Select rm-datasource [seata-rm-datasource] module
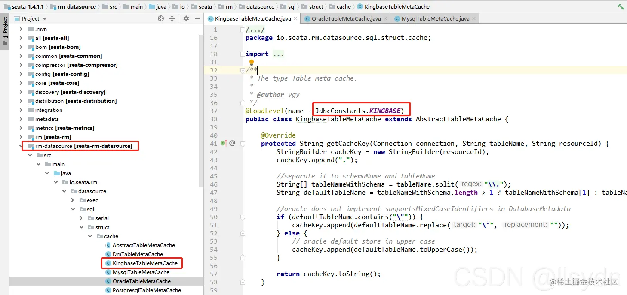 click(83, 146)
